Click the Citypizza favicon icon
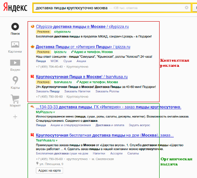The width and height of the screenshot is (197, 178). (32, 26)
